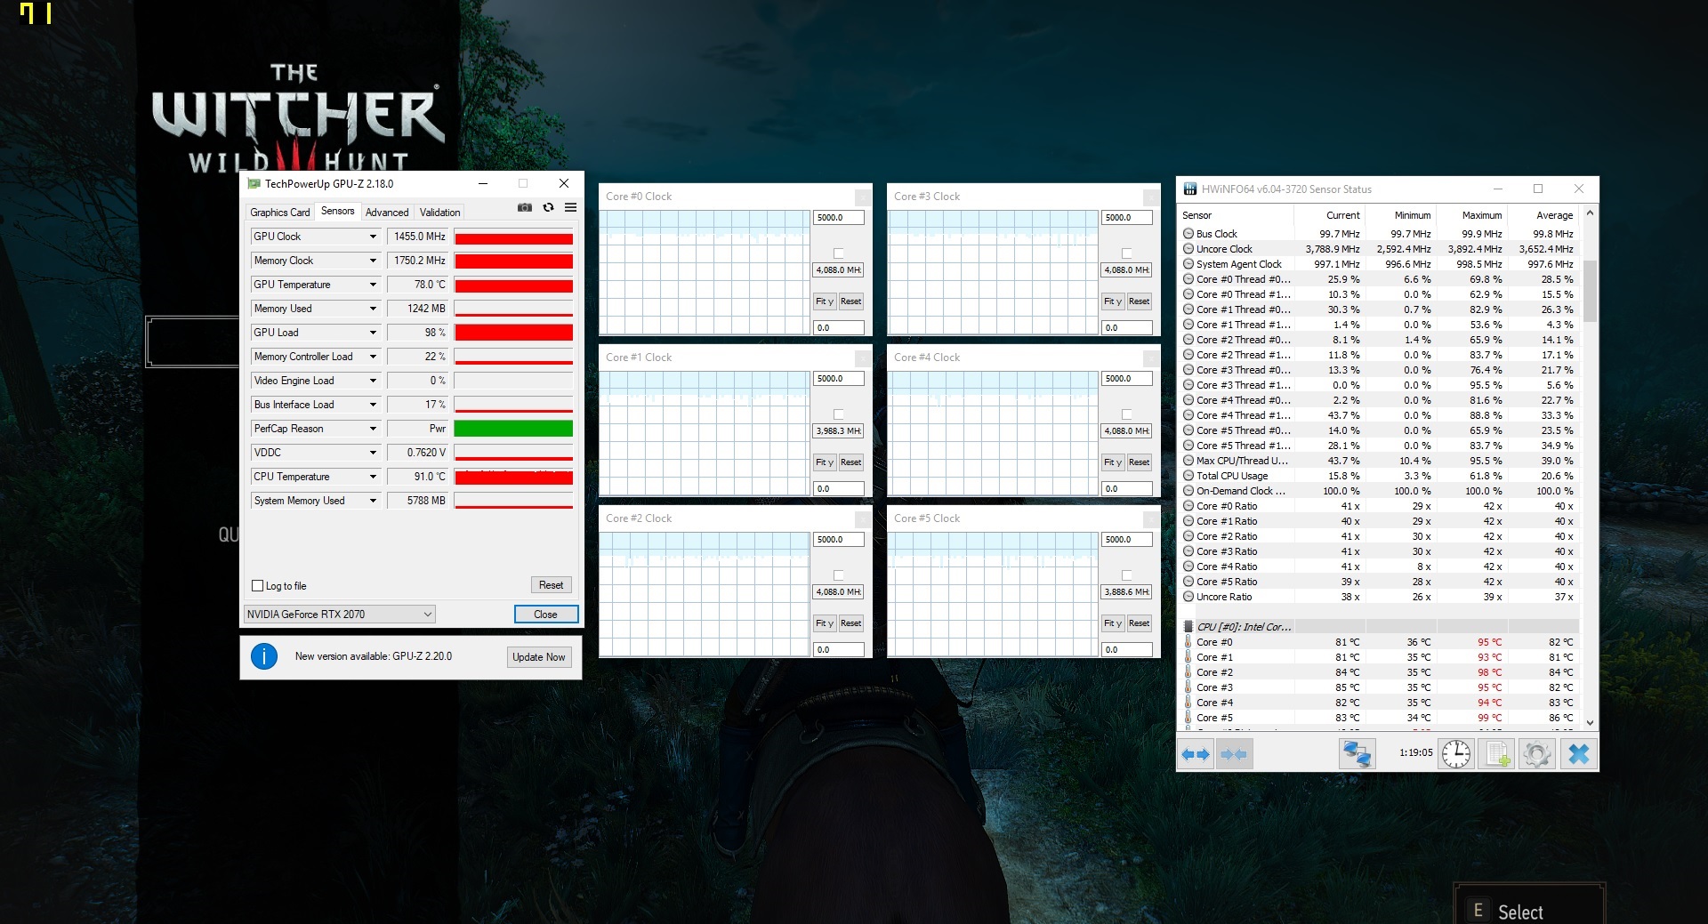
Task: Click the Core #0 Clock graph corner button
Action: point(863,197)
